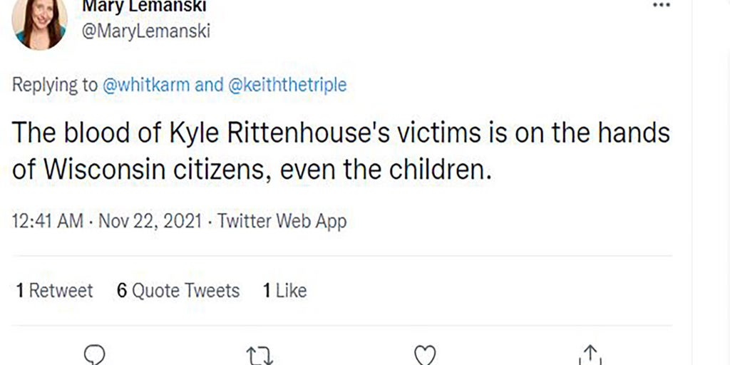Viewport: 730px width, 365px height.
Task: Open the @whitkarm mention link
Action: click(146, 85)
